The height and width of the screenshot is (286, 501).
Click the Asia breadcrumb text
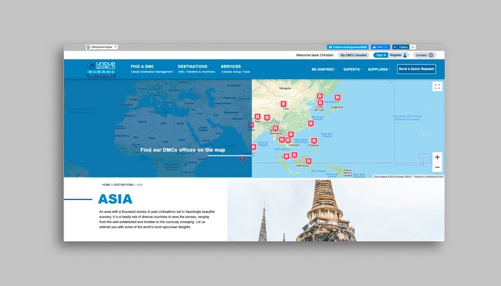coord(140,185)
